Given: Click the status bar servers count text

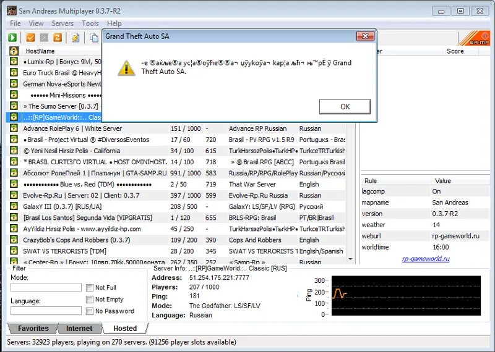Looking at the screenshot, I should pyautogui.click(x=121, y=342).
